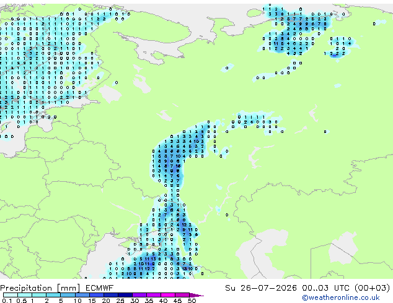
Task: Select the 15–20 mm legend swatch
Action: pyautogui.click(x=97, y=295)
